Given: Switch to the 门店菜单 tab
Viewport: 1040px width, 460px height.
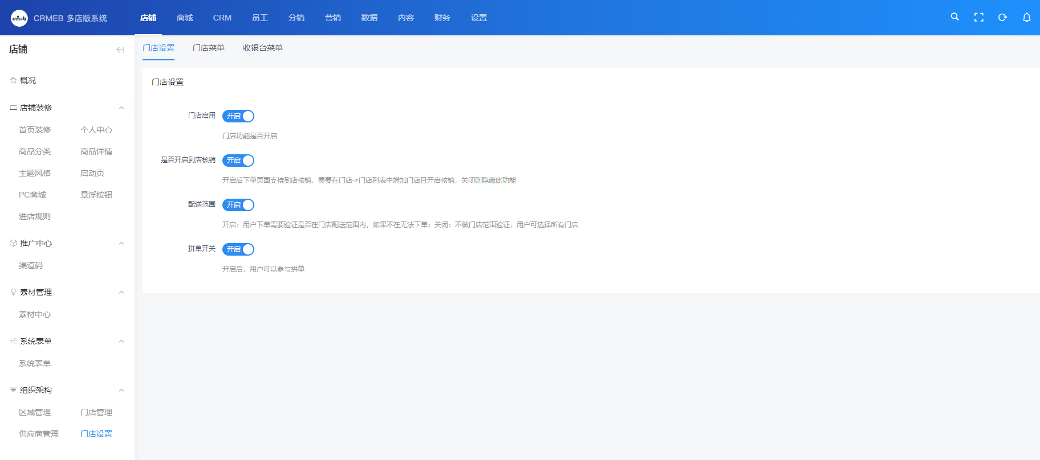Looking at the screenshot, I should pos(209,48).
